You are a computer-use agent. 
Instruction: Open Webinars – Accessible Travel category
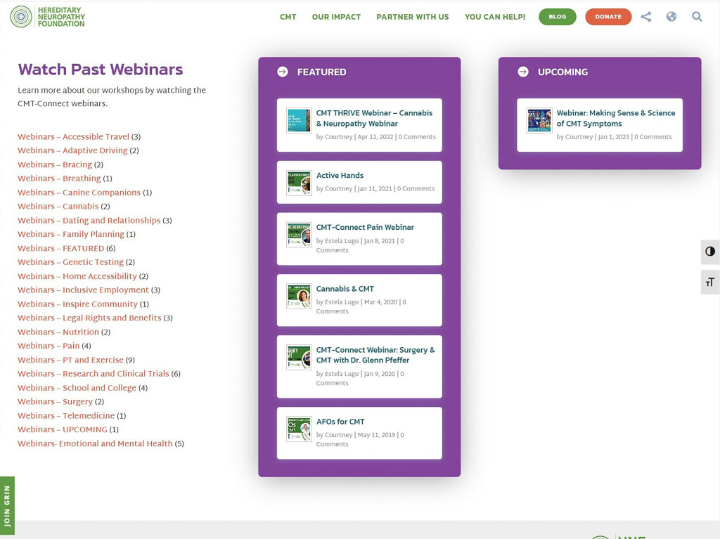pos(73,137)
